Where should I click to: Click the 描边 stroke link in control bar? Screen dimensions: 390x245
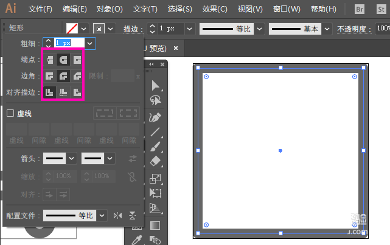[133, 29]
